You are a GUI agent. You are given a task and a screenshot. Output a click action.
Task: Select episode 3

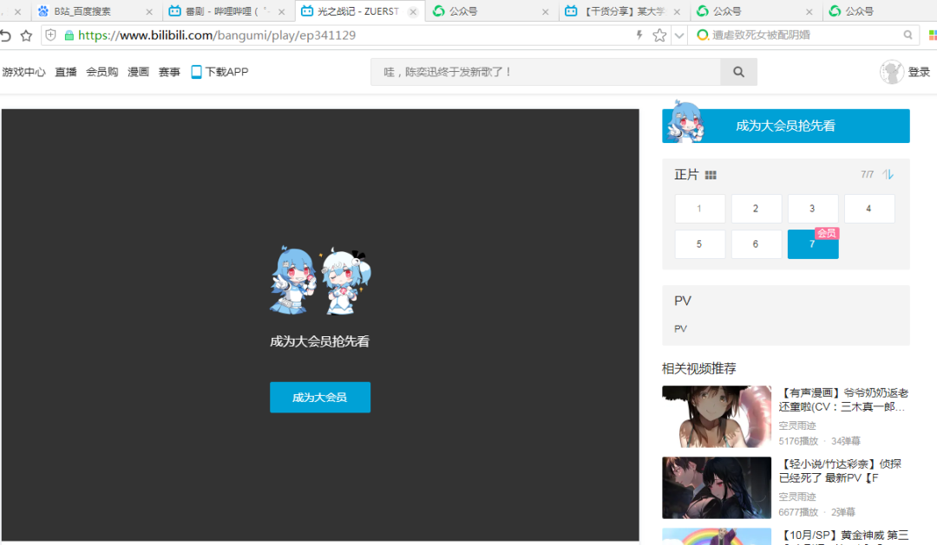click(813, 208)
